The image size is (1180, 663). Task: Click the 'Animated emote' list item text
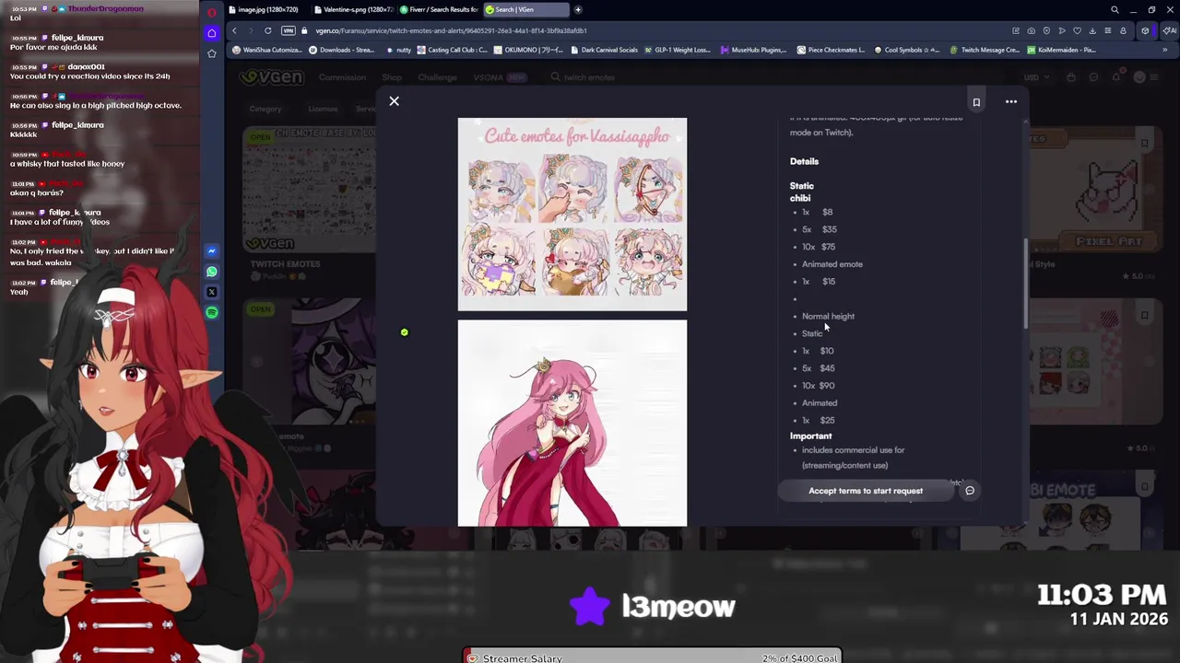pos(832,264)
